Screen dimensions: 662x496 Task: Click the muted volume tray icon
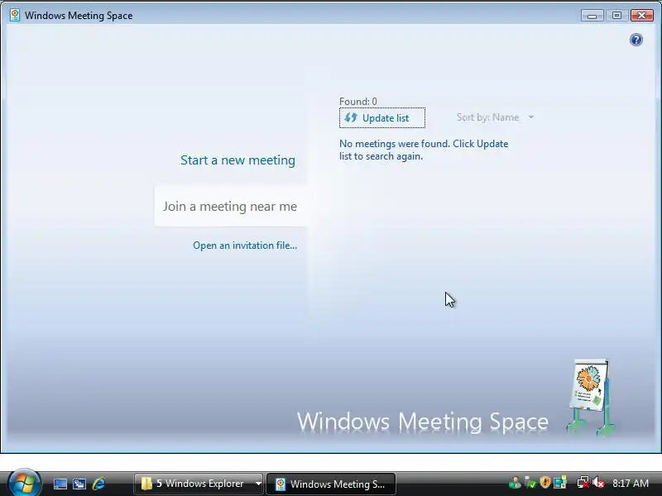[598, 483]
